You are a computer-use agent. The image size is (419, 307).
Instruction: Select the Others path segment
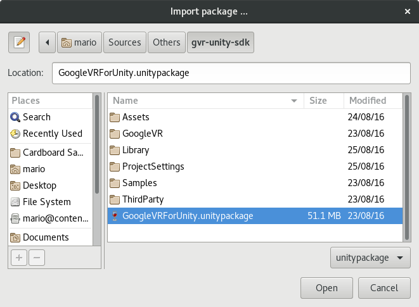point(167,42)
